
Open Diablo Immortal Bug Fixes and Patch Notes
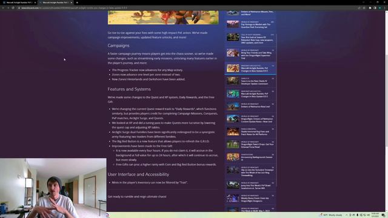255,133
